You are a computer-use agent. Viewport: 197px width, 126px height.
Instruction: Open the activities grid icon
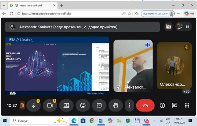click(x=187, y=105)
